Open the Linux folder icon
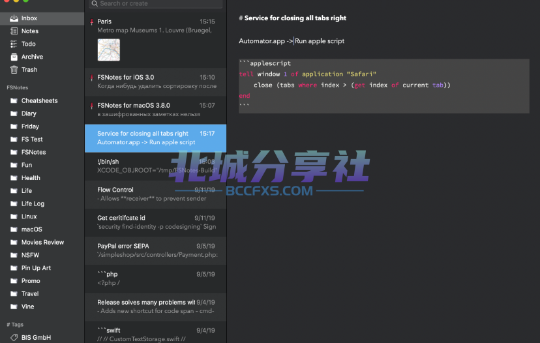The width and height of the screenshot is (540, 343). pyautogui.click(x=14, y=216)
